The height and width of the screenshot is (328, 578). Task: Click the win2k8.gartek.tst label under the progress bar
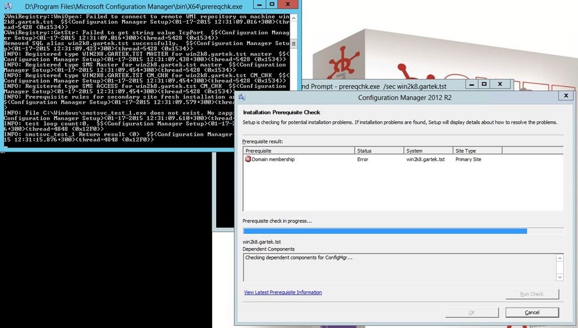click(262, 242)
